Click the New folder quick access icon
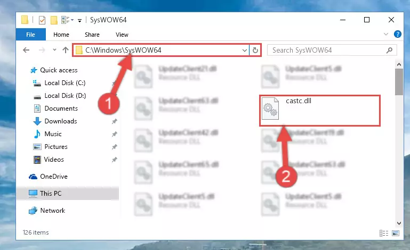Screen dimensions: 410x250 pyautogui.click(x=54, y=20)
